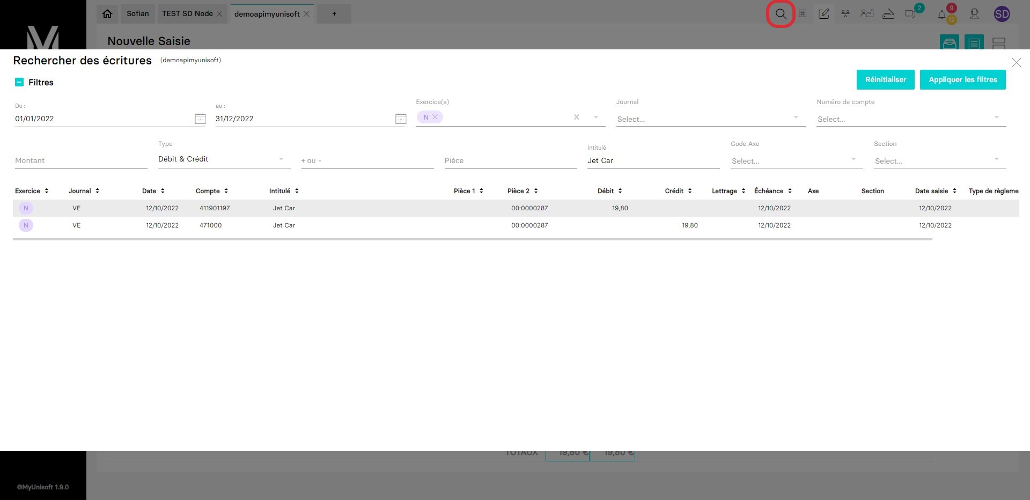Clear all selected Exercice(s) values

tap(577, 117)
